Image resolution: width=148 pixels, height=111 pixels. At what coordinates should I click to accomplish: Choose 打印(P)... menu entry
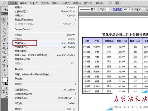[x=43, y=103]
